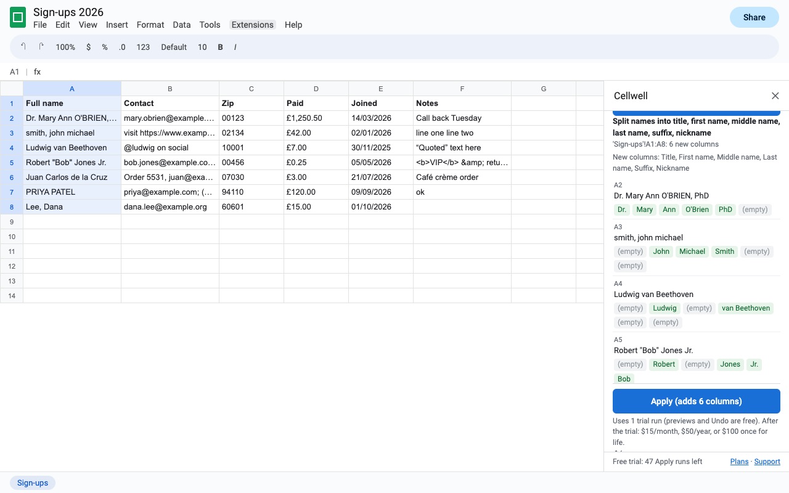Open the font size 10 selector
The image size is (789, 493).
click(202, 47)
